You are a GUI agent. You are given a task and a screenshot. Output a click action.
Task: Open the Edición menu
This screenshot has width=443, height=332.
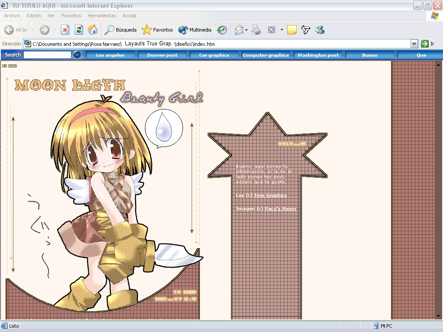click(x=34, y=16)
